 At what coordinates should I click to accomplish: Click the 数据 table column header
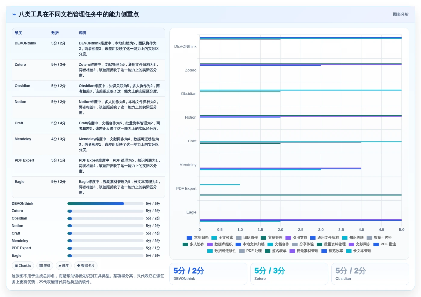click(x=55, y=33)
